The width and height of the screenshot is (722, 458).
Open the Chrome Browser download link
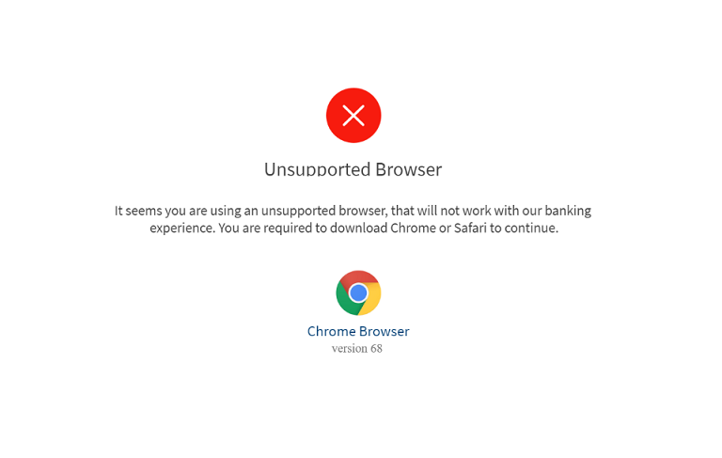pos(358,331)
